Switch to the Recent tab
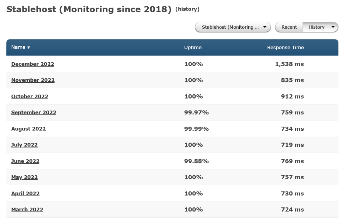 click(x=289, y=27)
